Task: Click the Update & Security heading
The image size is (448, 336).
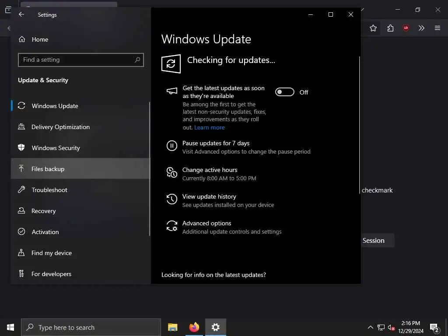Action: click(x=43, y=80)
